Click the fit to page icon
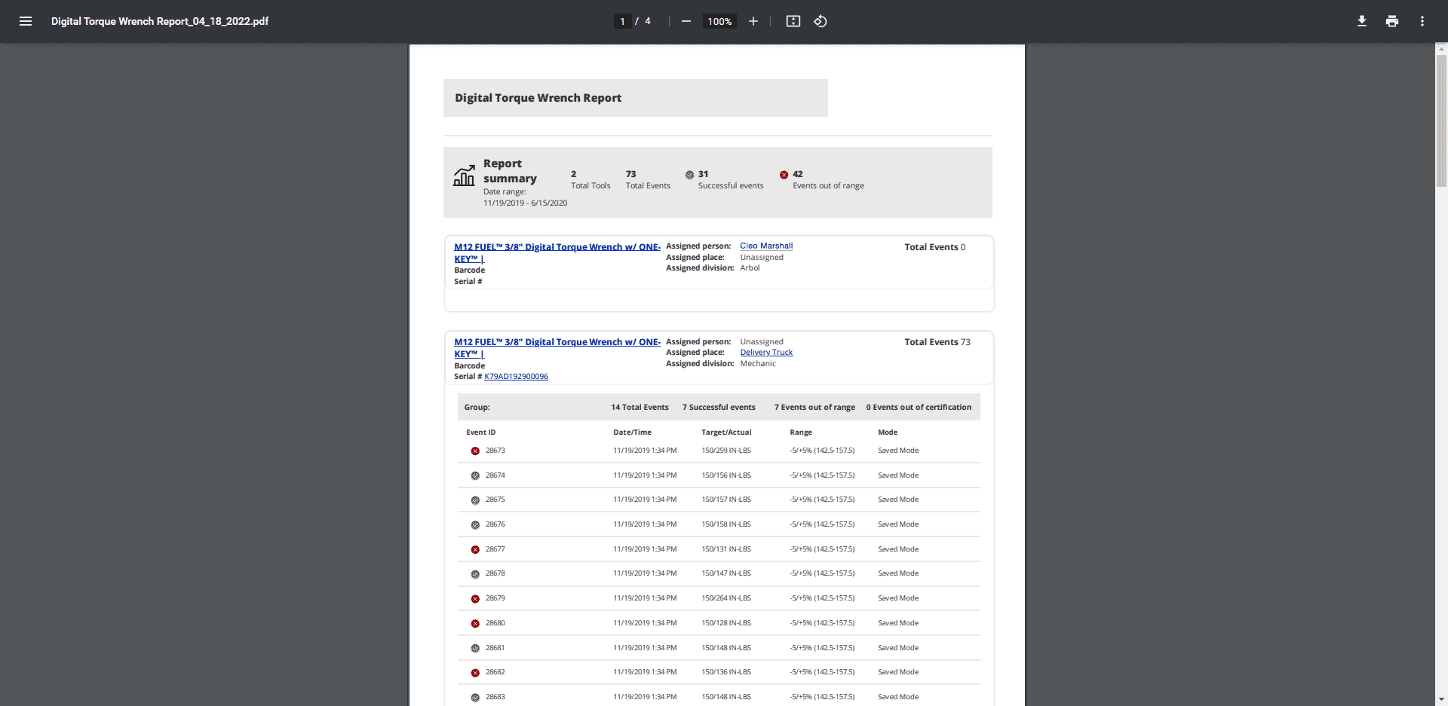Screen dimensions: 1448x706 pos(793,21)
